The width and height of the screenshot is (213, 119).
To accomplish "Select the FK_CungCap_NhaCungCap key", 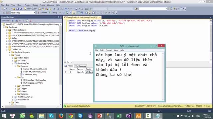I will pyautogui.click(x=35, y=80).
